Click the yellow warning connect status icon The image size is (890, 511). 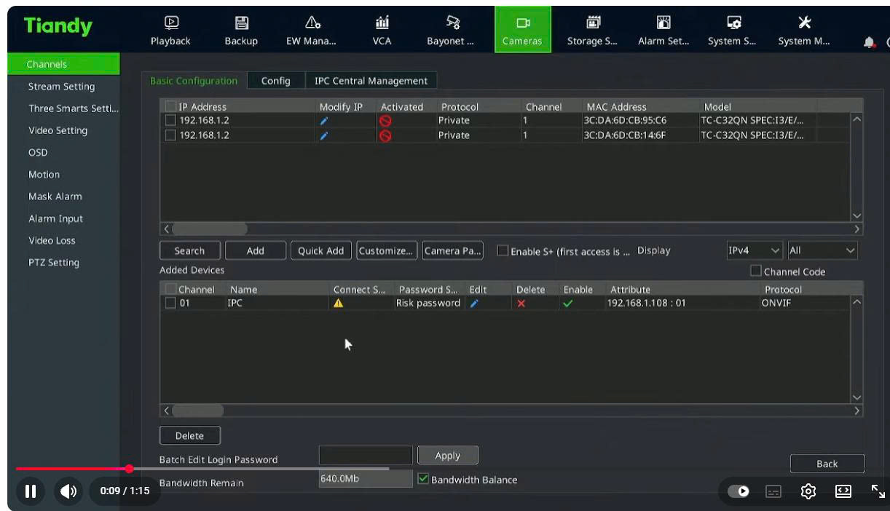(338, 304)
